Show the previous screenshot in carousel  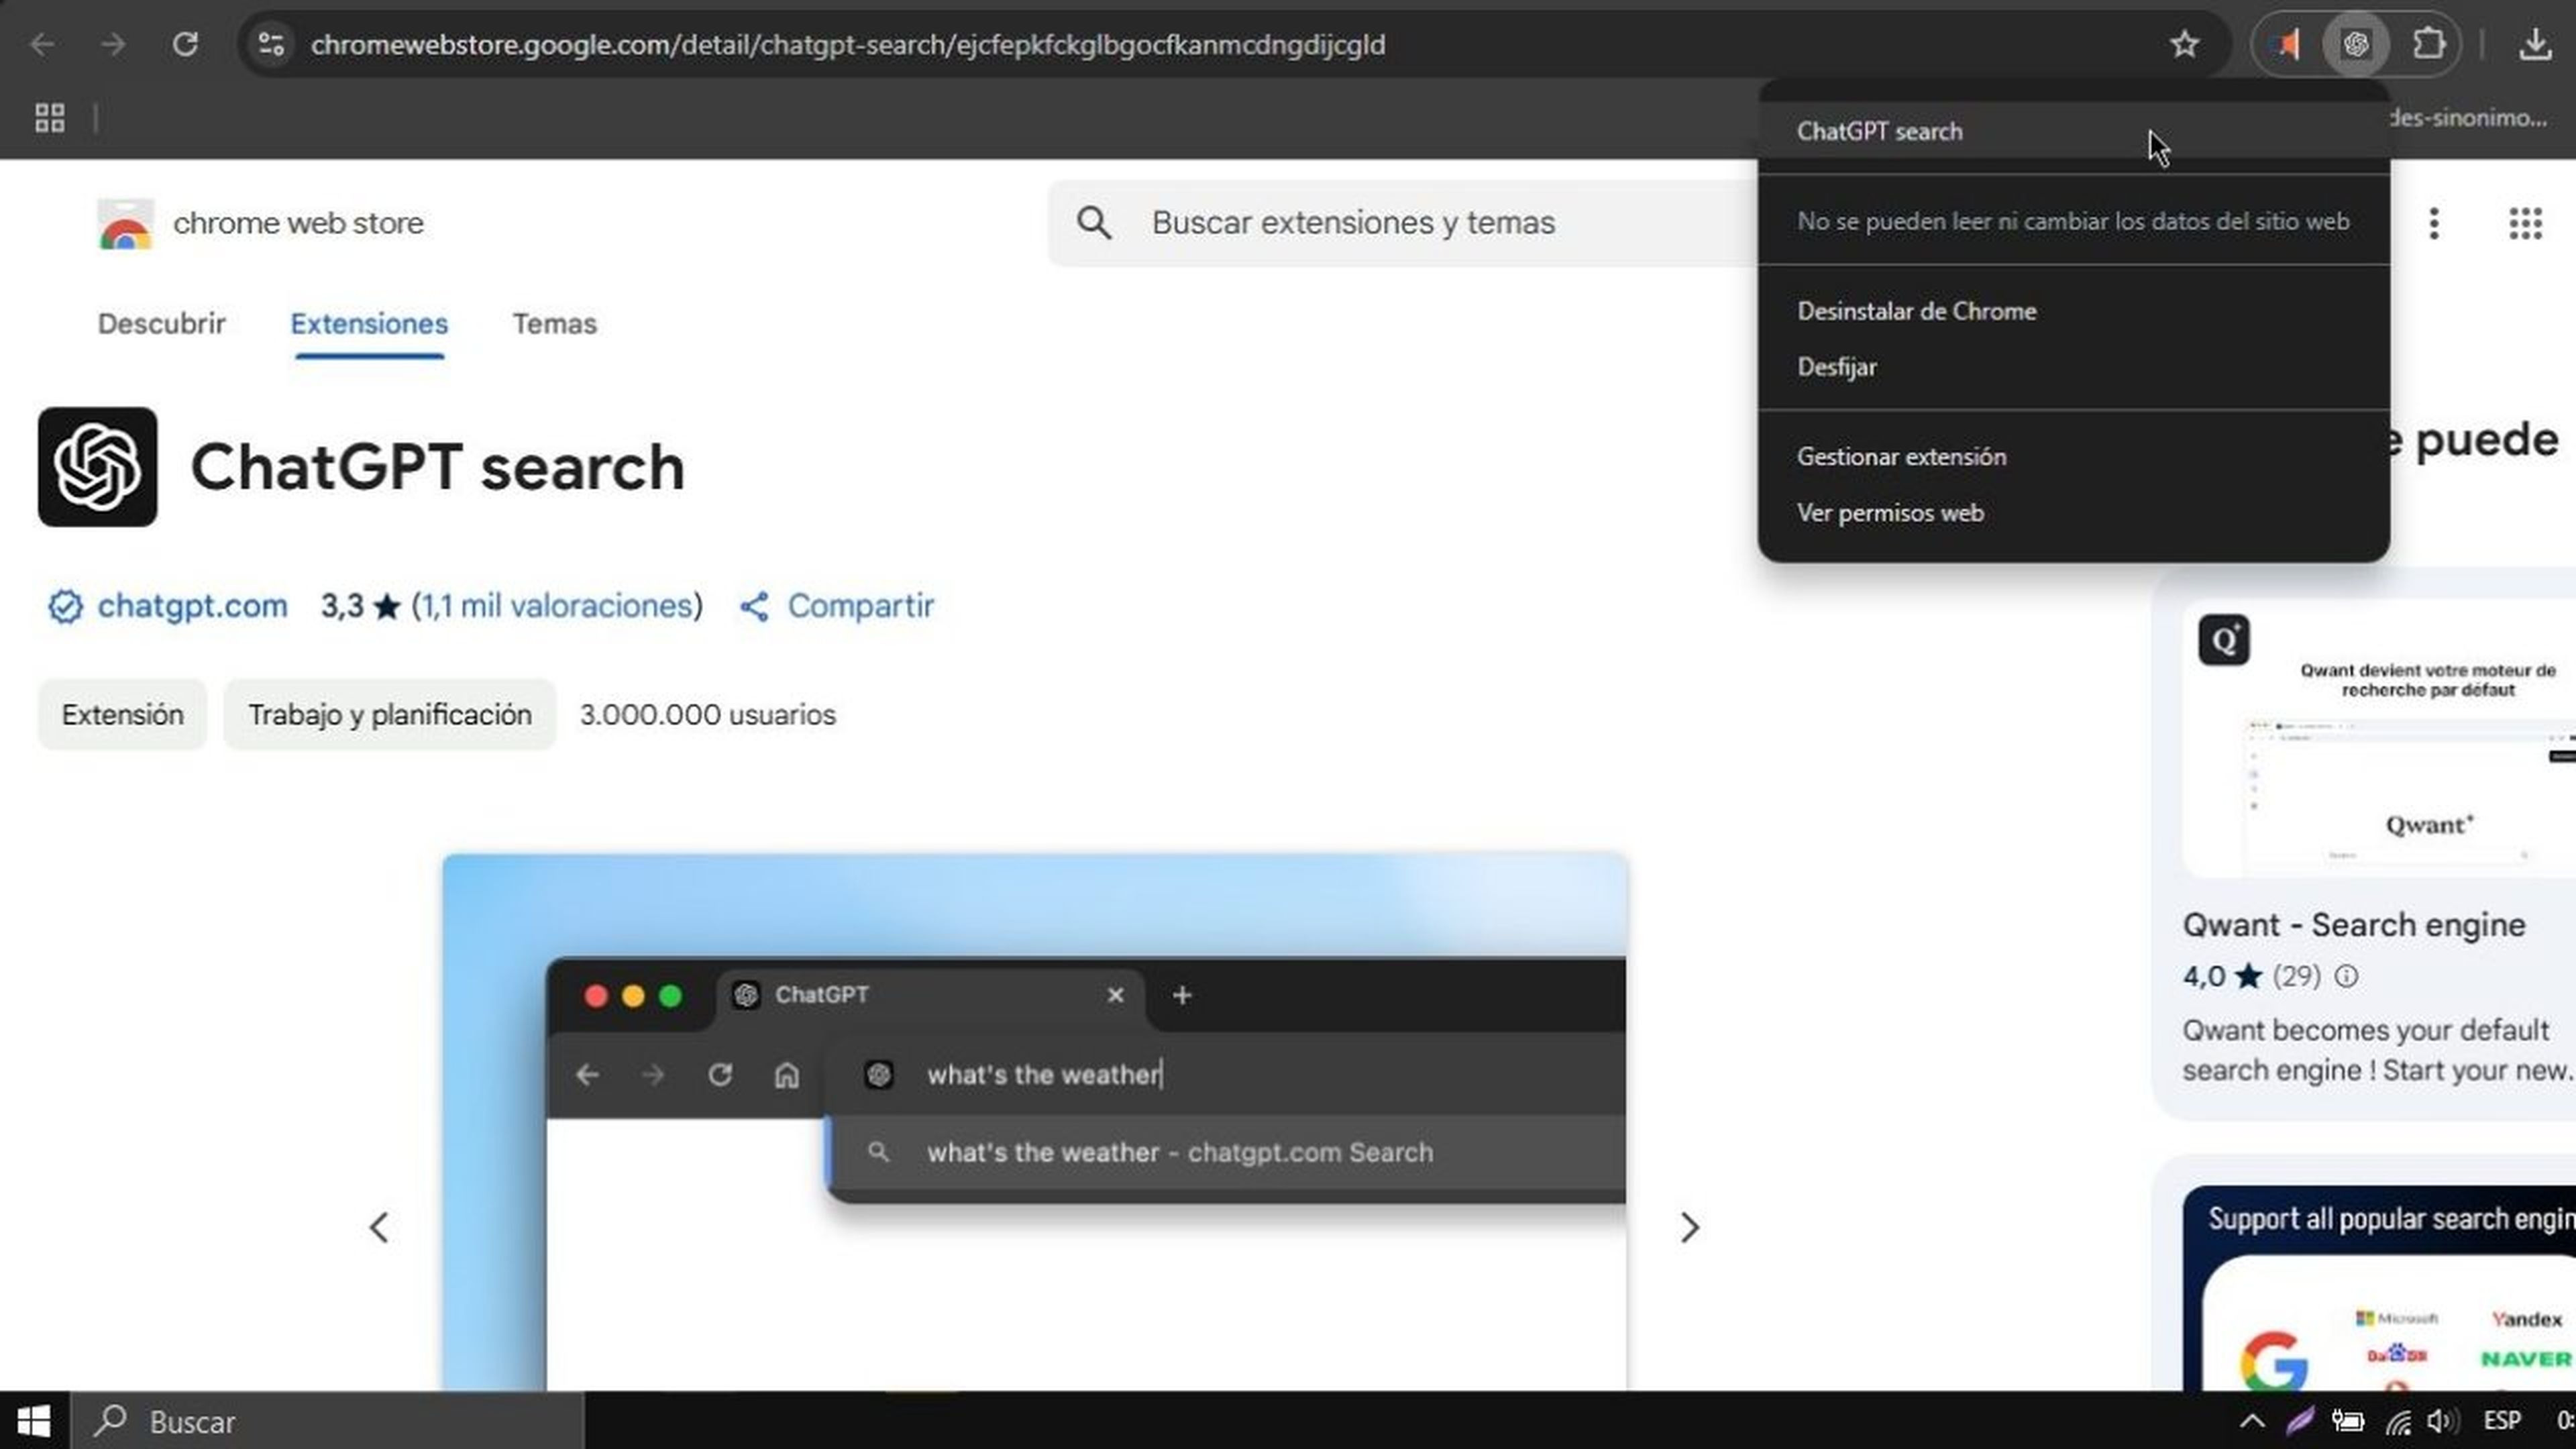point(379,1227)
